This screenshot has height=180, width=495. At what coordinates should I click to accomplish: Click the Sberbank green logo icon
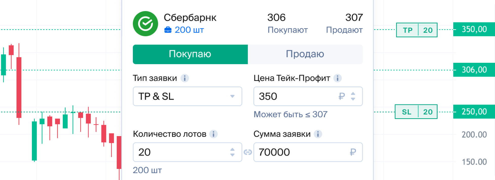(145, 24)
